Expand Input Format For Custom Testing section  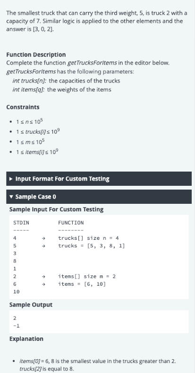pos(99,179)
